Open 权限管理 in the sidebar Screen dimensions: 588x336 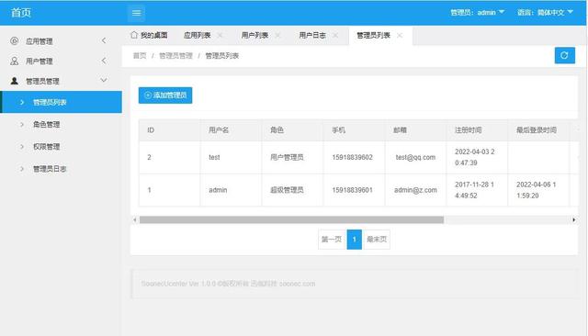click(62, 147)
